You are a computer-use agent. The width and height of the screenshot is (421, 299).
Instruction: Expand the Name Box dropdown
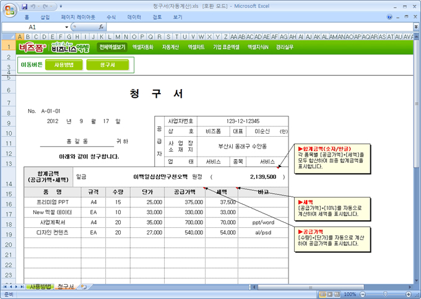pyautogui.click(x=66, y=27)
